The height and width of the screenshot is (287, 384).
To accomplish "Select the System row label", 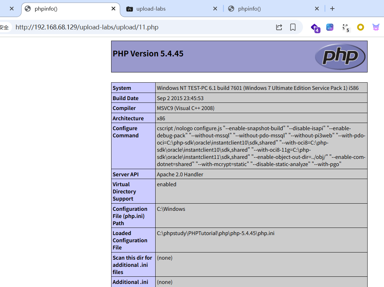I will 122,88.
